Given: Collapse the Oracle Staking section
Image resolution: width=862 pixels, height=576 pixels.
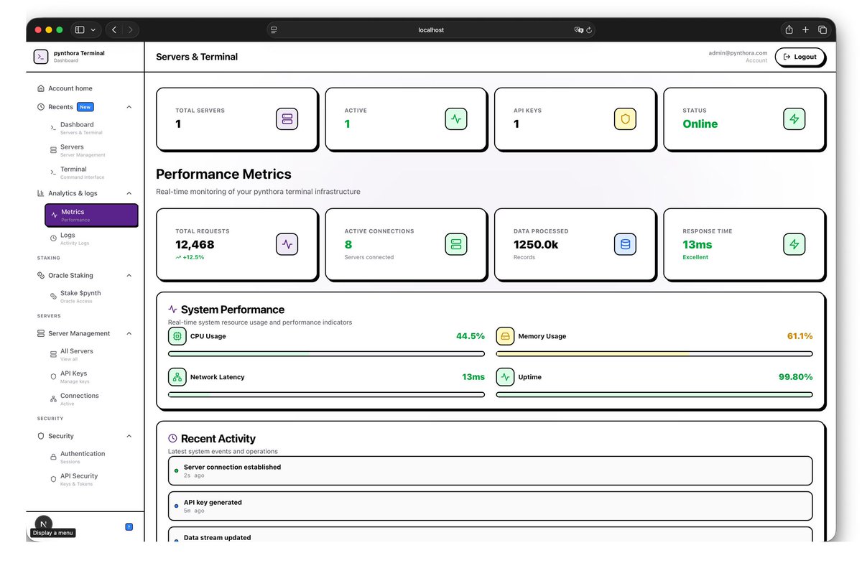Looking at the screenshot, I should [x=129, y=276].
